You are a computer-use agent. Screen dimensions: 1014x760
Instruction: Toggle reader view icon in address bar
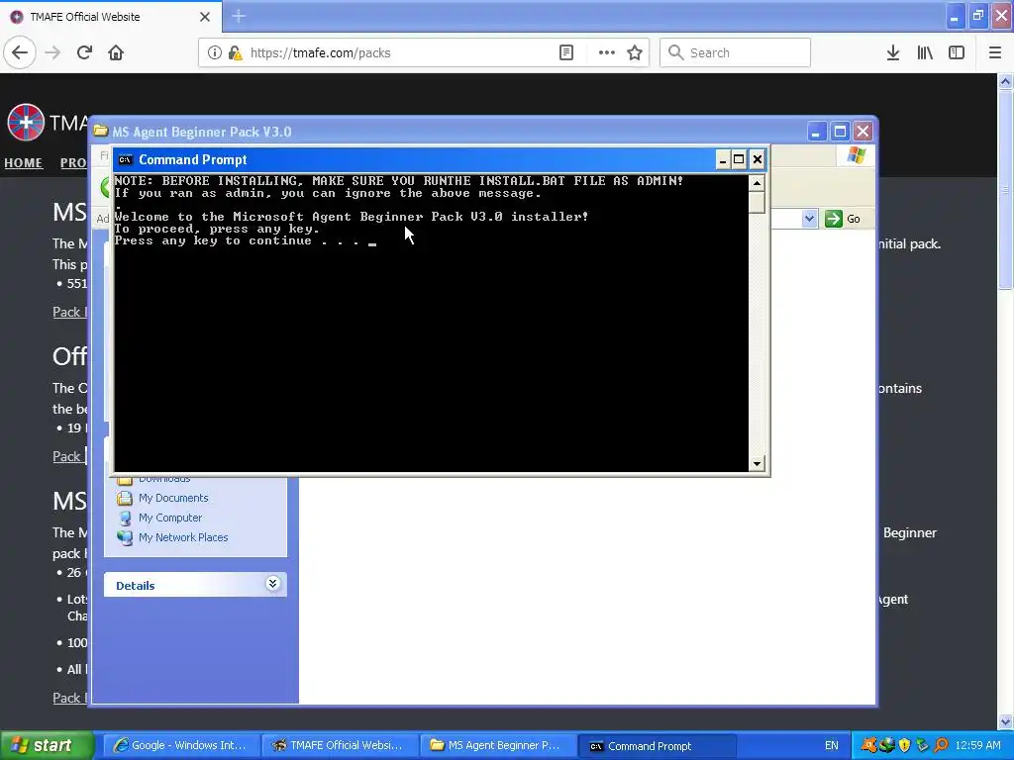566,52
